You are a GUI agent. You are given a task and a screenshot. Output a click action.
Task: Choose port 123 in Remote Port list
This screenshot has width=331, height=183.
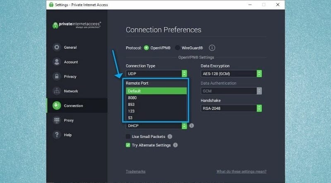coord(156,111)
